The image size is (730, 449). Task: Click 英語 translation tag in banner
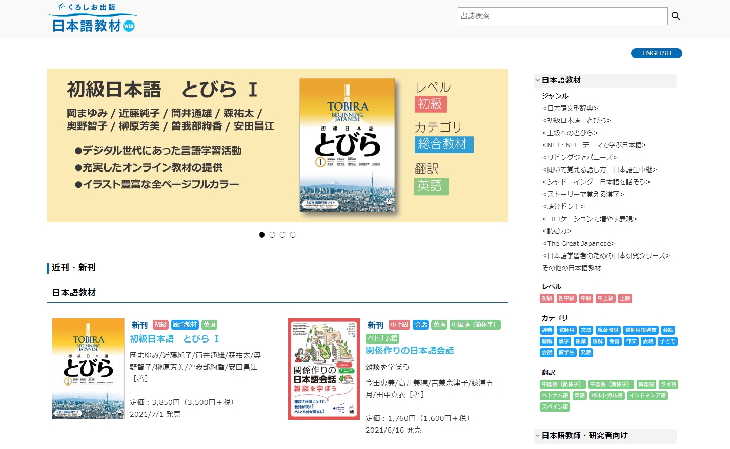click(x=431, y=186)
